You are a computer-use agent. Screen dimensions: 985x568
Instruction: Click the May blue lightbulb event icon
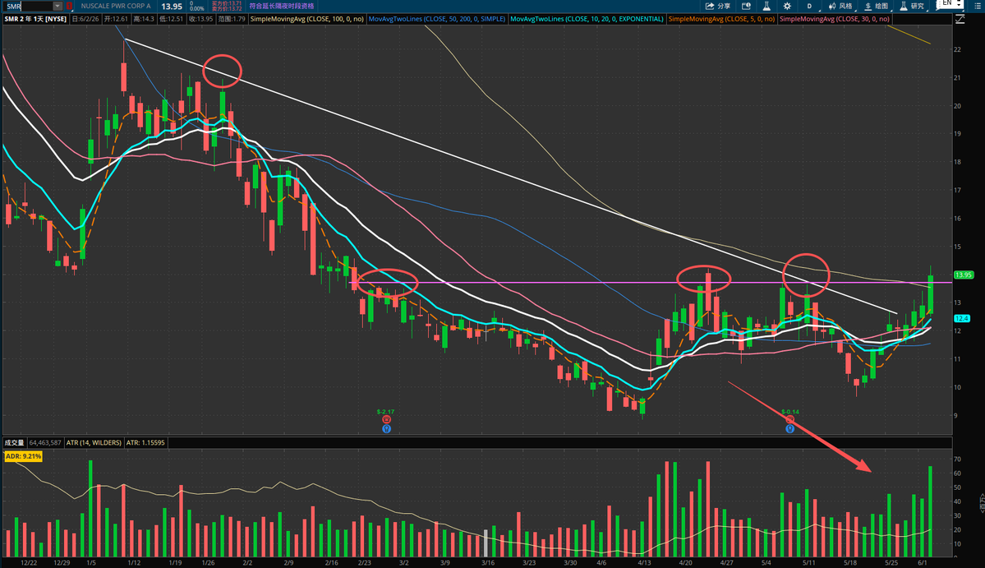click(789, 429)
